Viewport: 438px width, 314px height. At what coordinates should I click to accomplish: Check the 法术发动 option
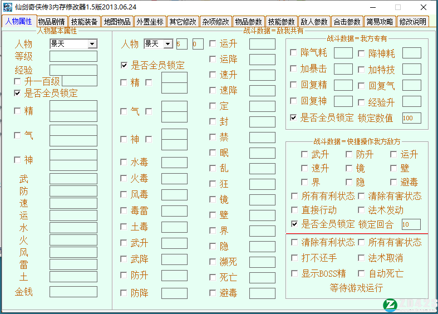tap(361, 210)
